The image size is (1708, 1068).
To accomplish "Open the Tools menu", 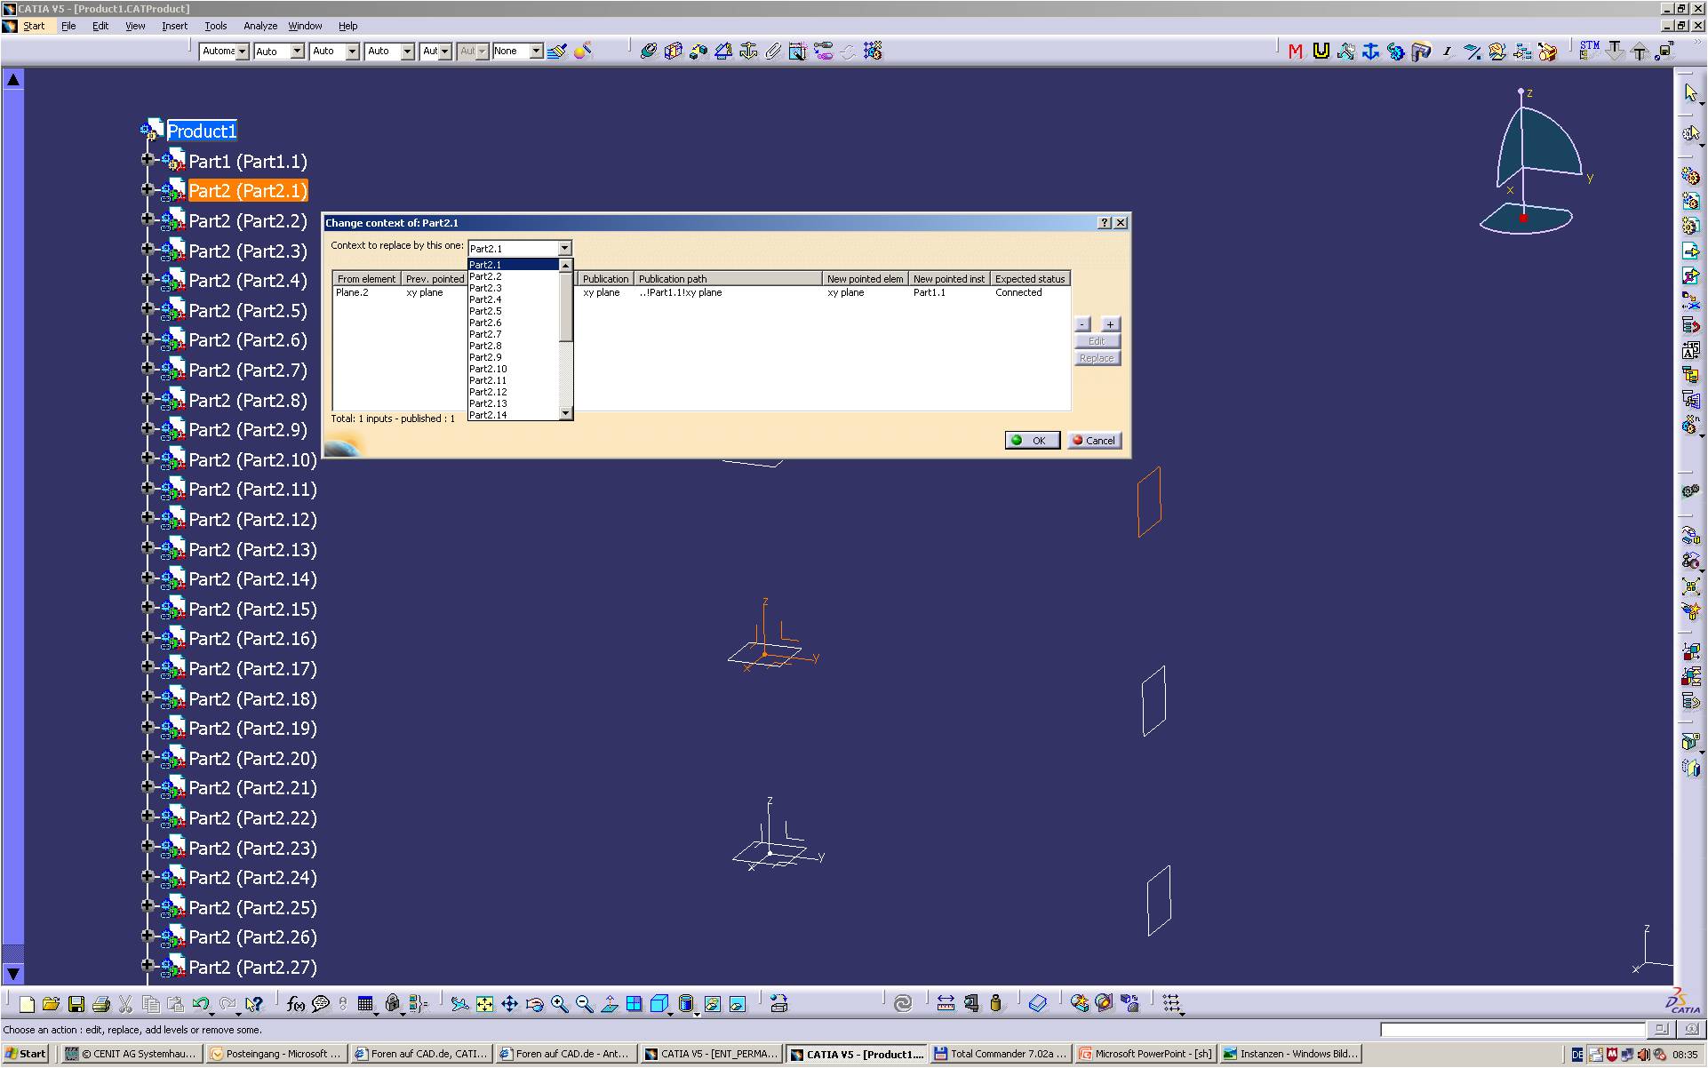I will tap(216, 26).
